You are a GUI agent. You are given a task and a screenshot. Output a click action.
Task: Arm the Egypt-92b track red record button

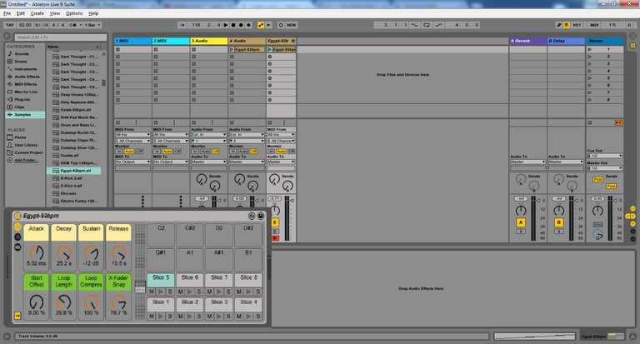275,238
